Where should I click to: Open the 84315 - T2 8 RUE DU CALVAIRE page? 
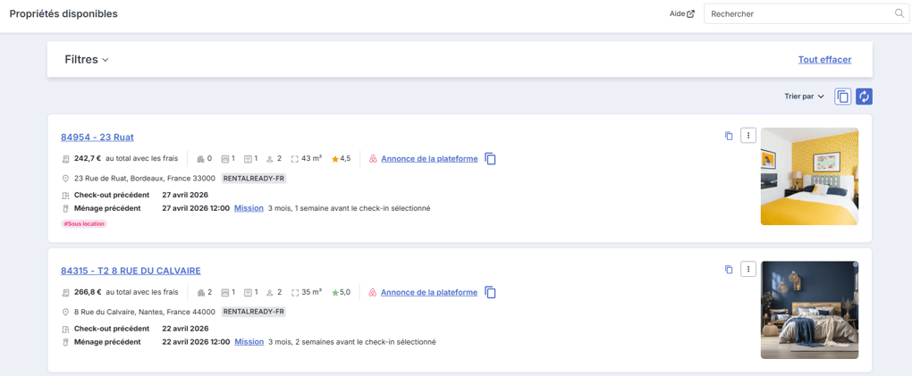coord(131,271)
